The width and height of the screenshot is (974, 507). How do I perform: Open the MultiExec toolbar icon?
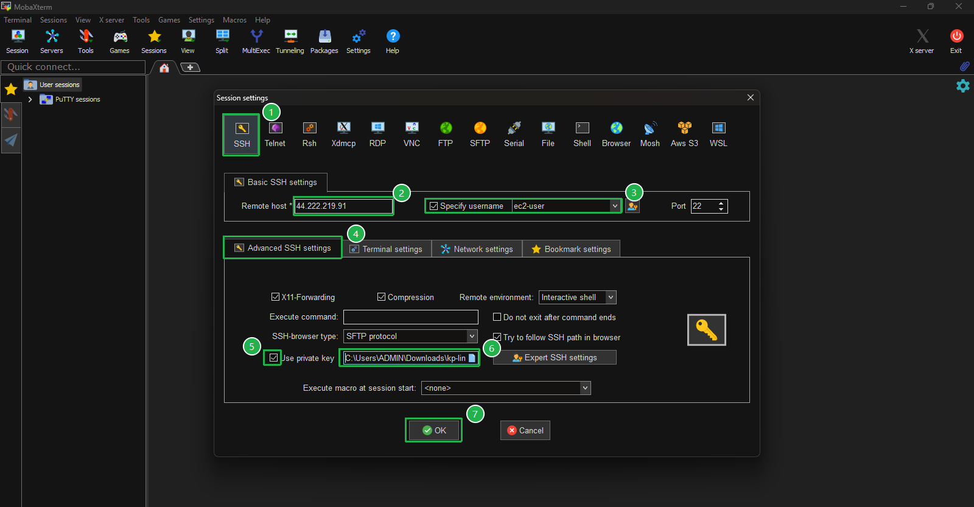[256, 41]
